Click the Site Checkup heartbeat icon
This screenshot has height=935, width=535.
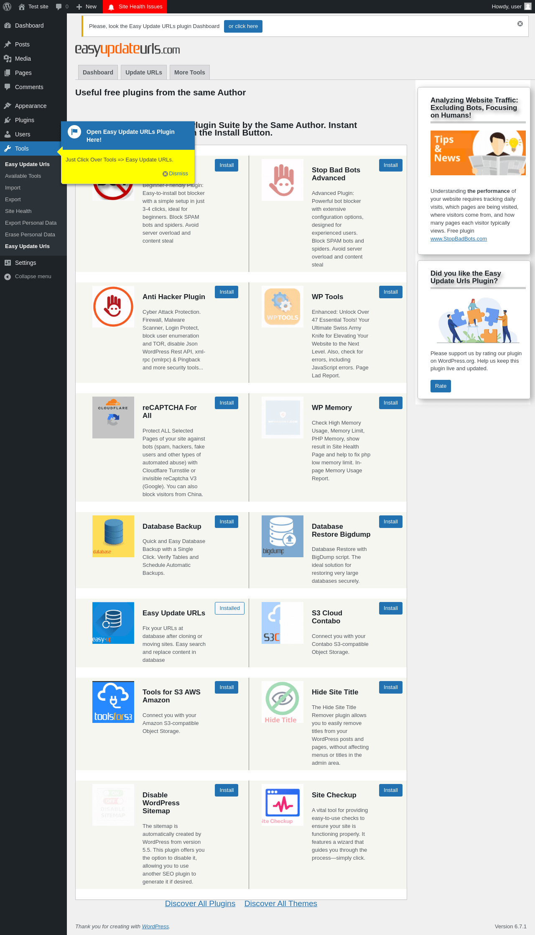tap(283, 805)
